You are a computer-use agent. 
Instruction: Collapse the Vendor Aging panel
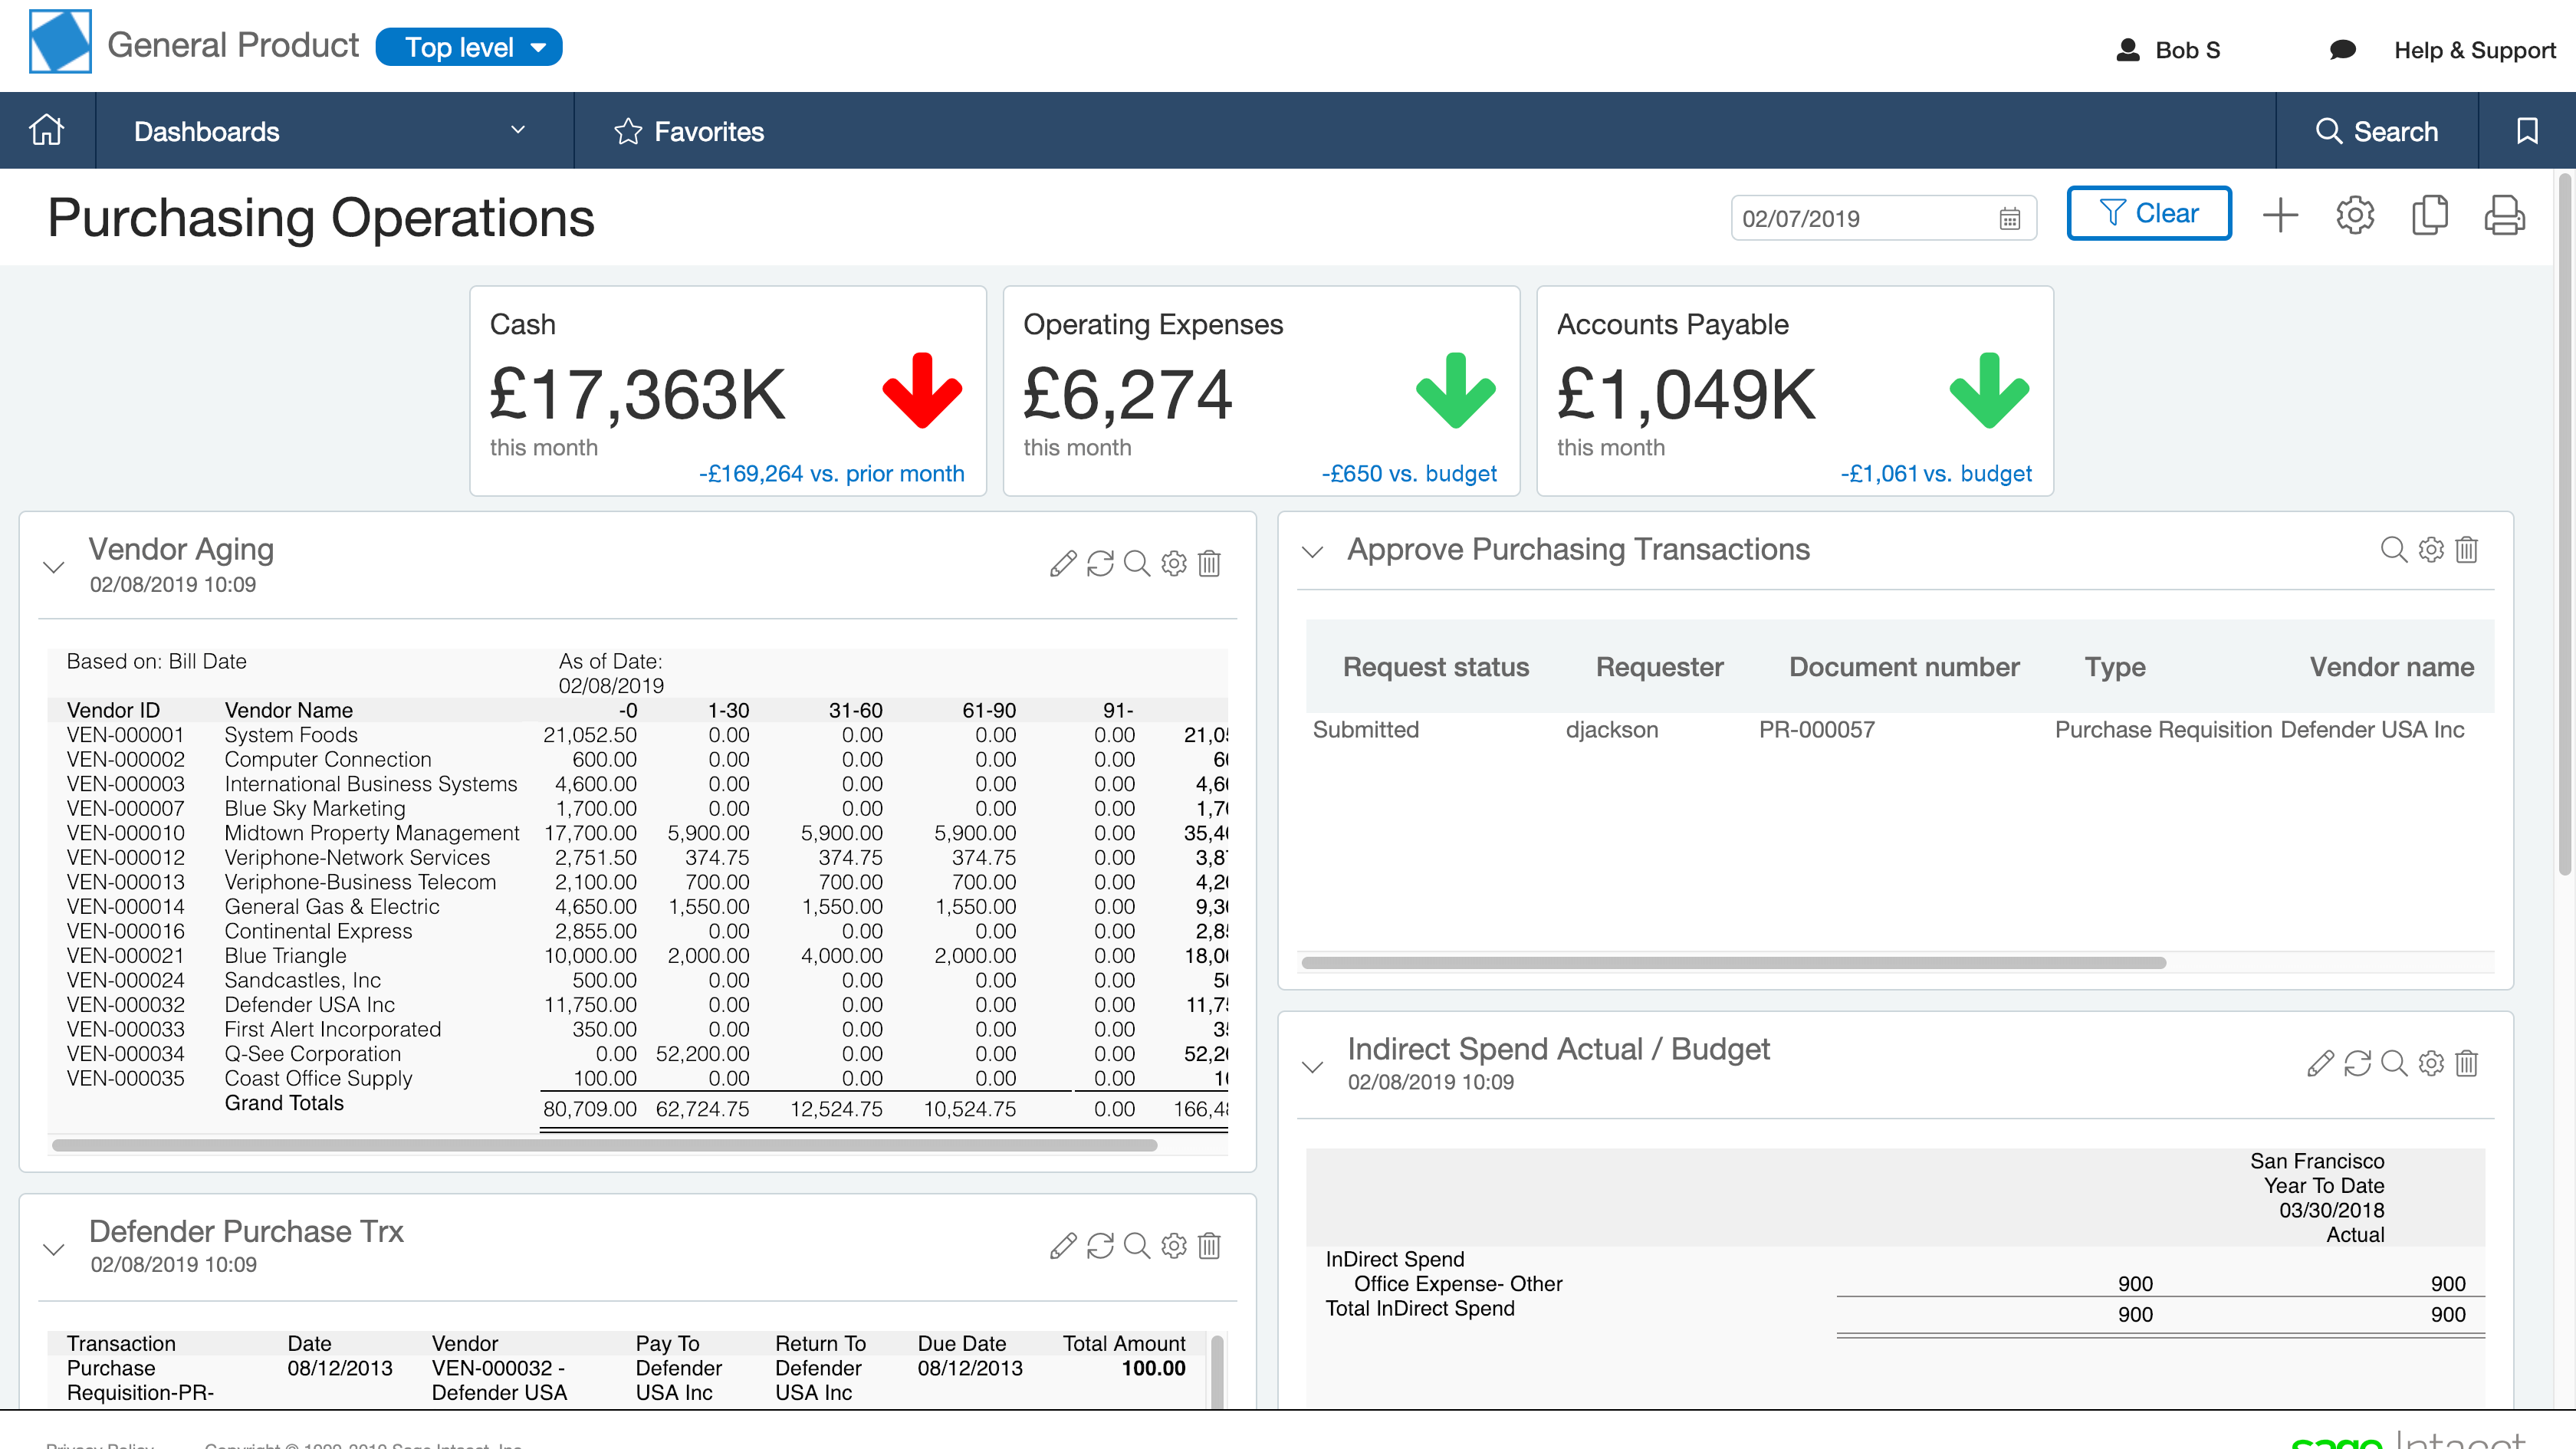(54, 567)
